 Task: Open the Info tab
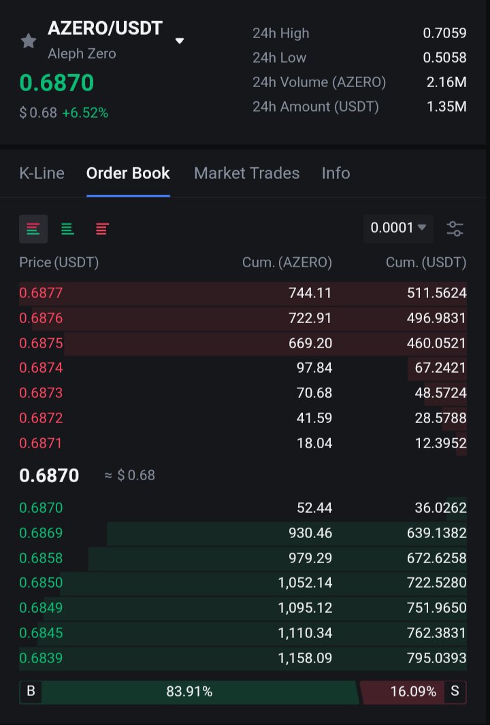(336, 173)
